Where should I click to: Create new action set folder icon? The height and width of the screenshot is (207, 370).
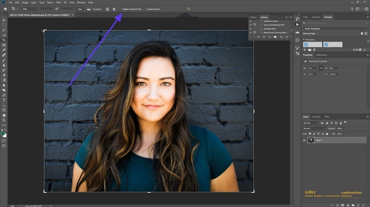[x=275, y=37]
